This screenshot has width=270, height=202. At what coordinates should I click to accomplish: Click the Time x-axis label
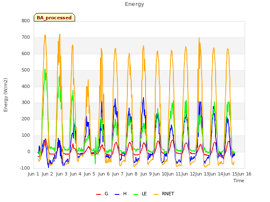point(239,181)
